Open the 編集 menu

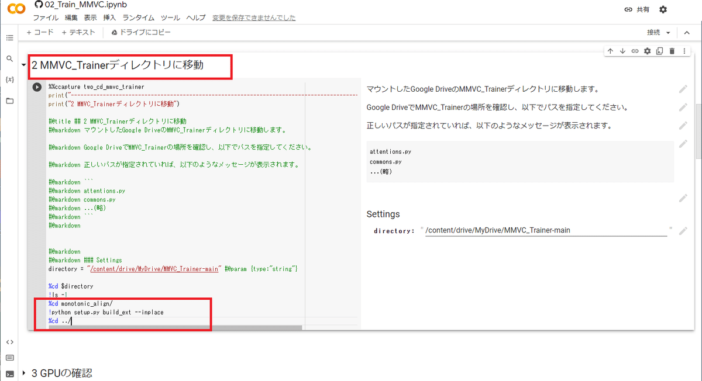point(71,18)
